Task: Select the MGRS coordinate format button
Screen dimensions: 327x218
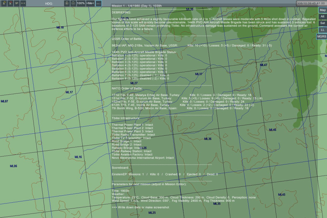Action: (322, 36)
